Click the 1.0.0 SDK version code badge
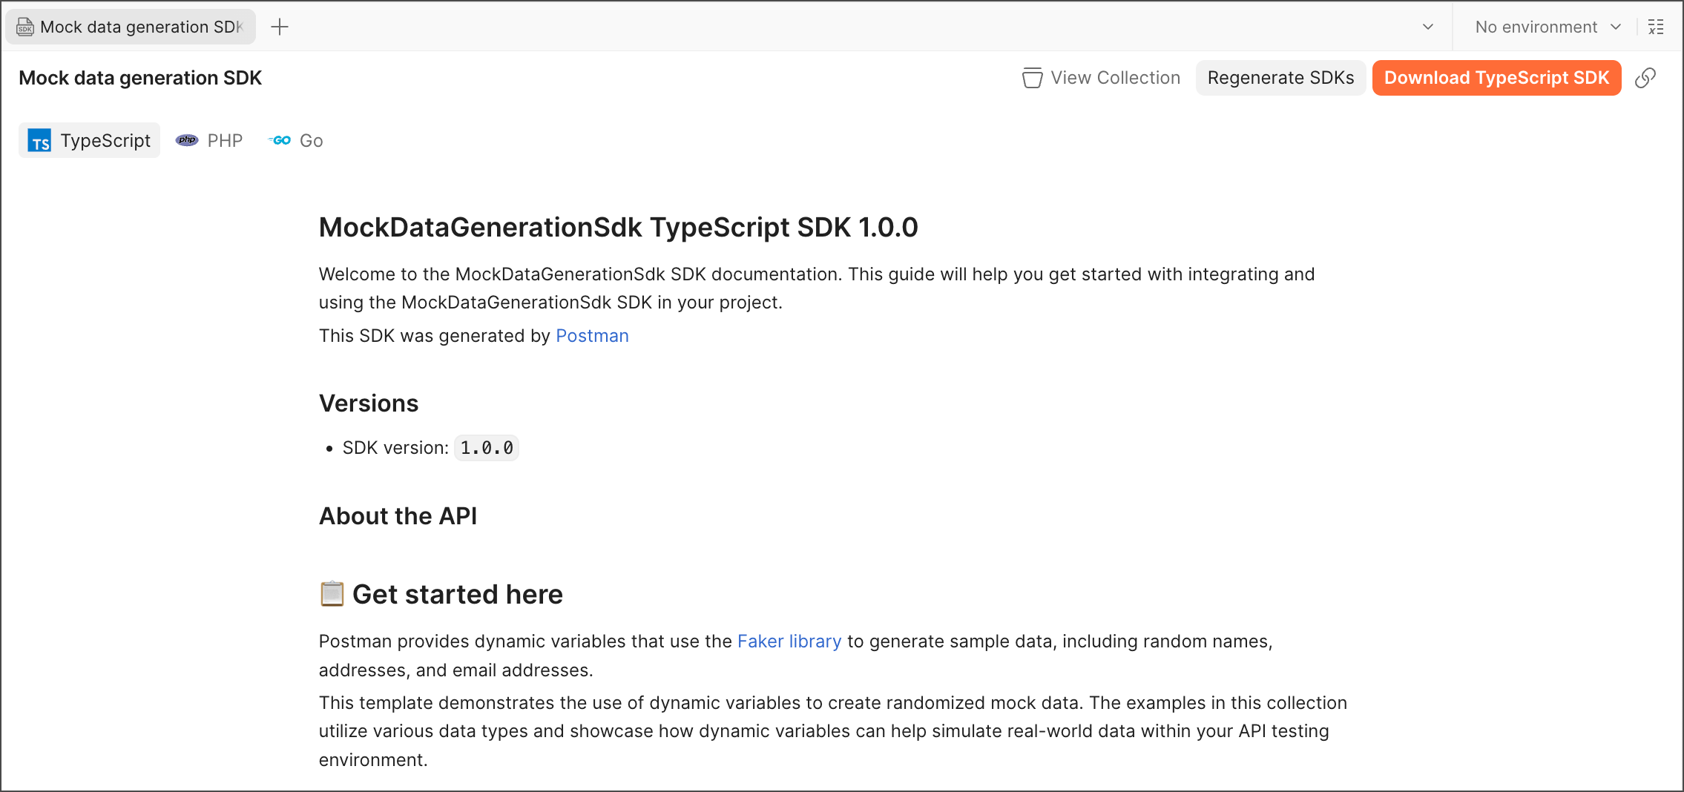The width and height of the screenshot is (1684, 792). [x=487, y=448]
